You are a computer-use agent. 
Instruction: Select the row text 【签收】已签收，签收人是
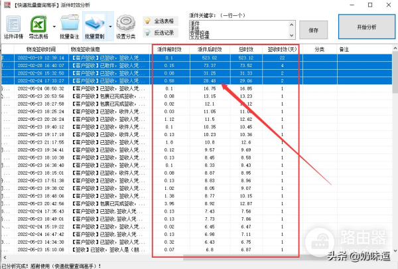click(109, 250)
